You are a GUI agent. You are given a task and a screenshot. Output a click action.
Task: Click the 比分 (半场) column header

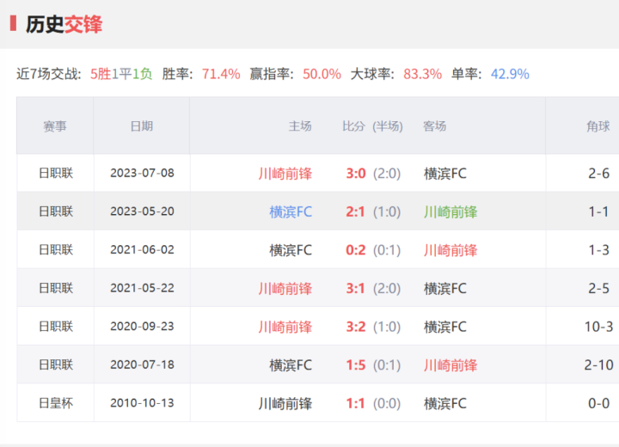click(x=372, y=126)
